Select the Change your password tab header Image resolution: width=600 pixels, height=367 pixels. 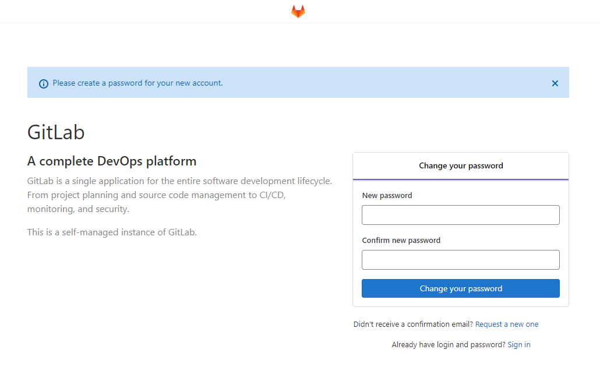coord(460,165)
